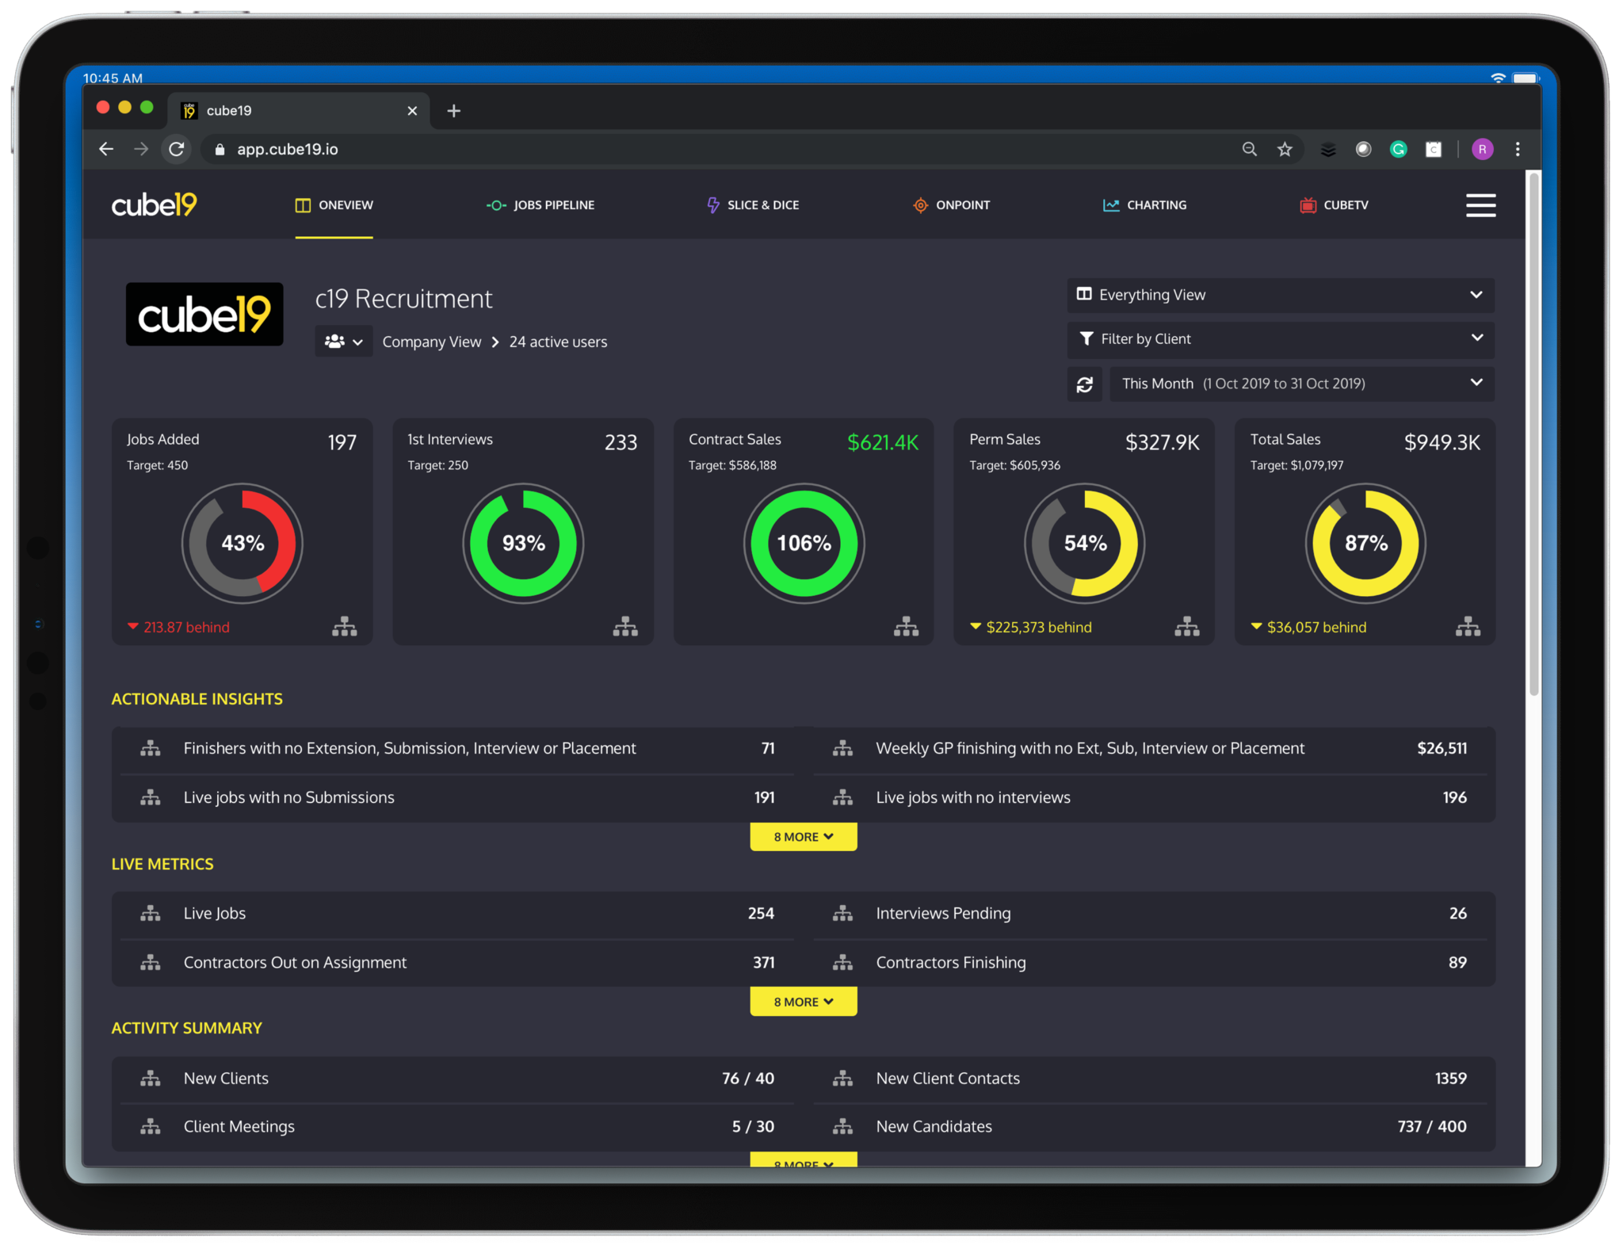Open the Charting tab

pos(1144,205)
